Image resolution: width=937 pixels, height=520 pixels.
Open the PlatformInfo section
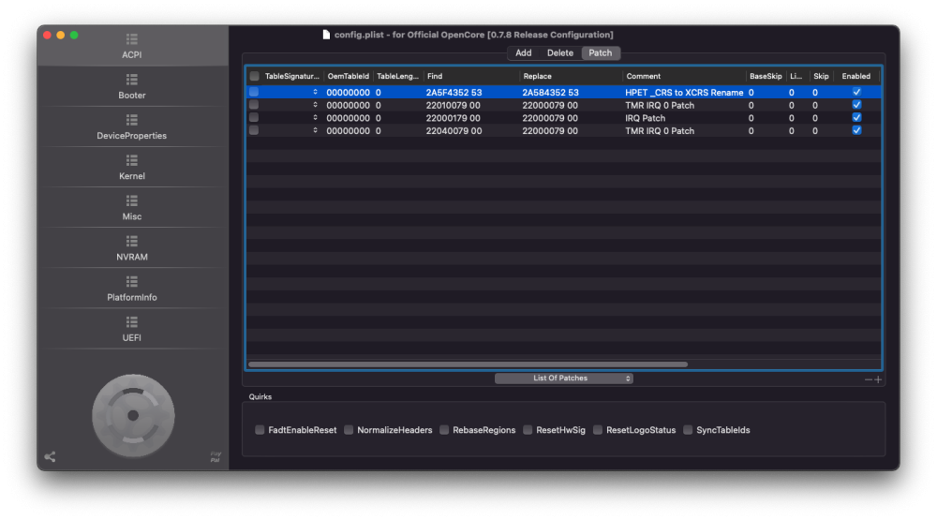tap(132, 289)
